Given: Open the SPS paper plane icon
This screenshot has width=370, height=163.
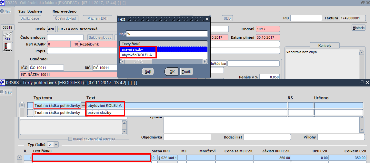Looking at the screenshot, I should tap(7, 36).
